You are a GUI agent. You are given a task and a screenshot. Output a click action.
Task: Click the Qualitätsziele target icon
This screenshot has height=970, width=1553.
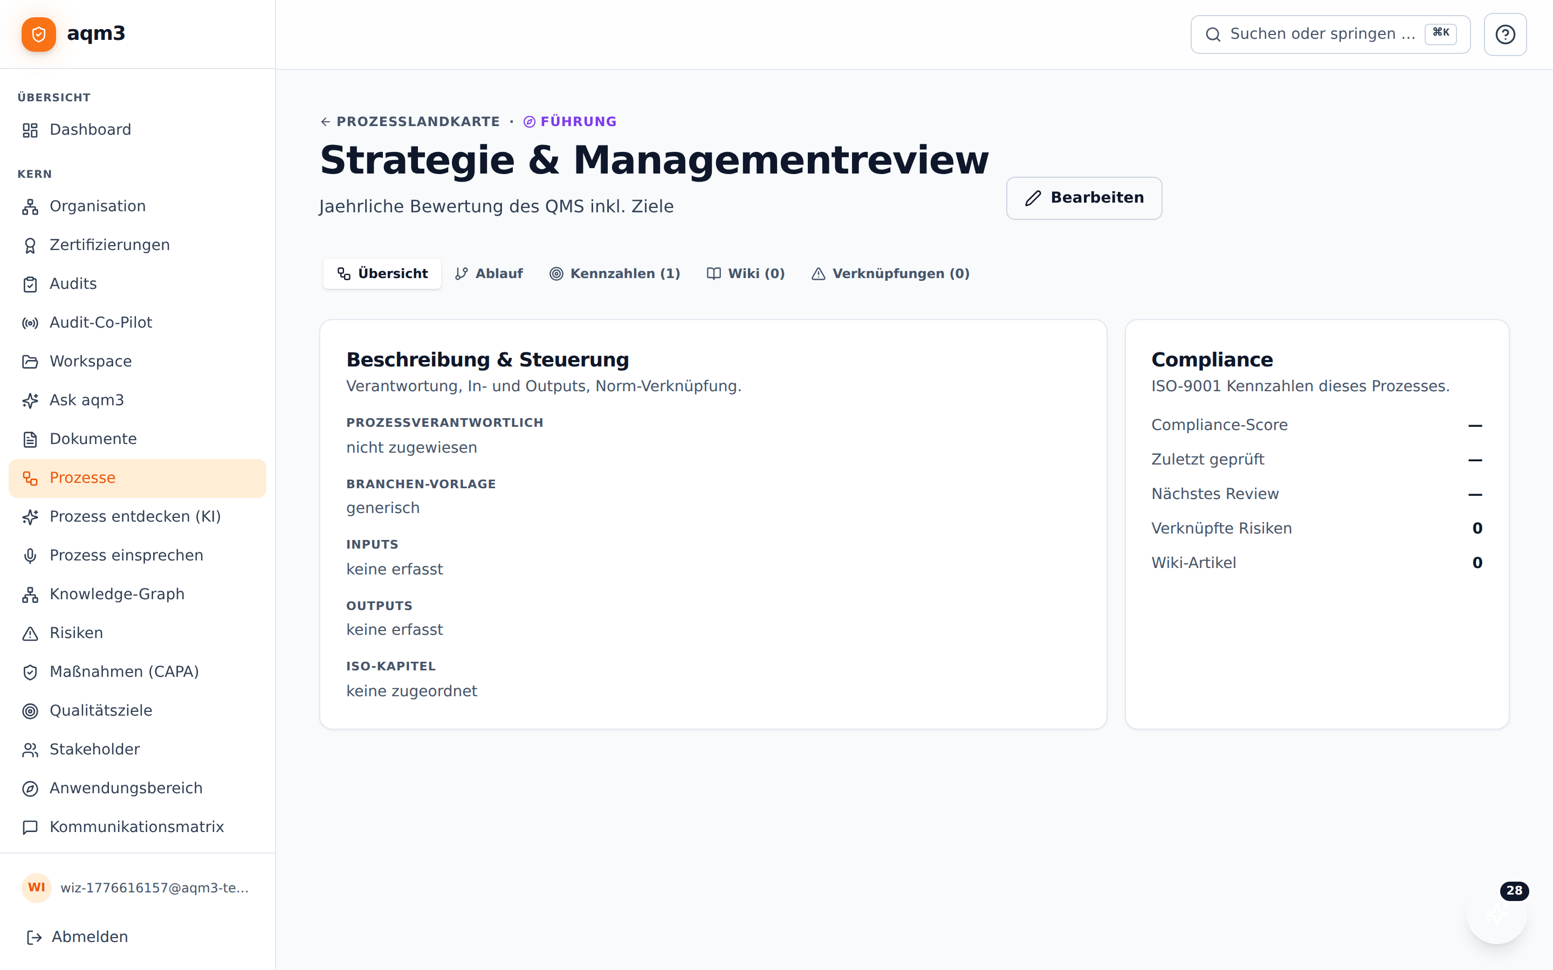click(30, 711)
